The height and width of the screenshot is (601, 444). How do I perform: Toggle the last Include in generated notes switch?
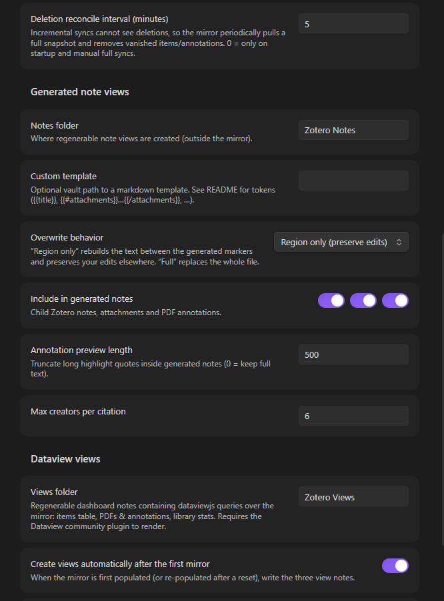pyautogui.click(x=395, y=300)
